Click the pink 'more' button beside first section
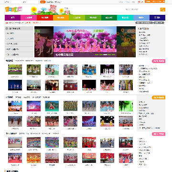172x172 pixels. (x=159, y=61)
